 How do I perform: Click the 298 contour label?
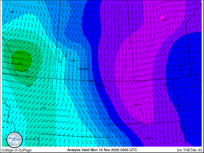(x=44, y=108)
